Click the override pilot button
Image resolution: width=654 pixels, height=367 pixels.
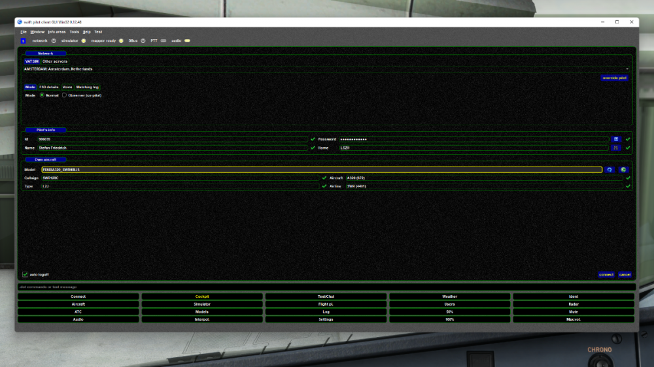[614, 78]
